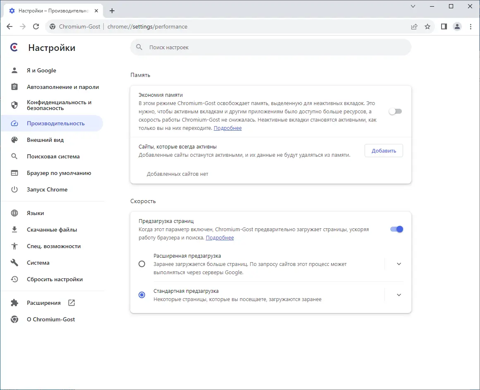The height and width of the screenshot is (390, 480).
Task: Open Подробнее link under Экономия памяти
Action: point(228,128)
